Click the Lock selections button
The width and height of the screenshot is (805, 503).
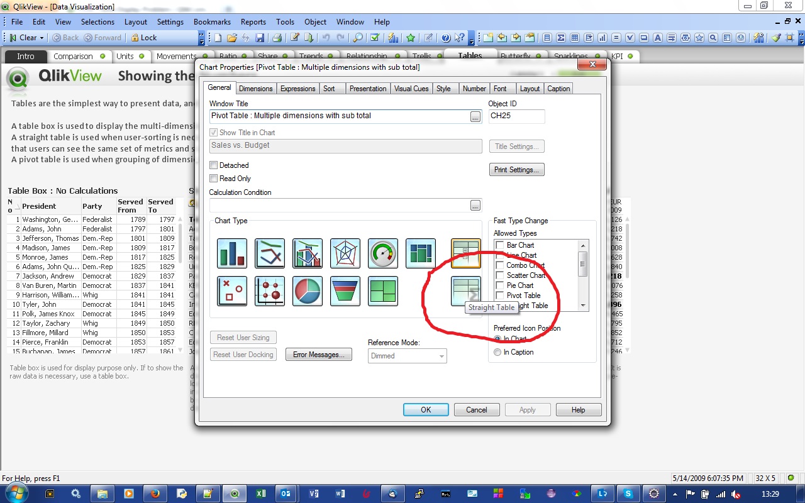click(x=144, y=38)
